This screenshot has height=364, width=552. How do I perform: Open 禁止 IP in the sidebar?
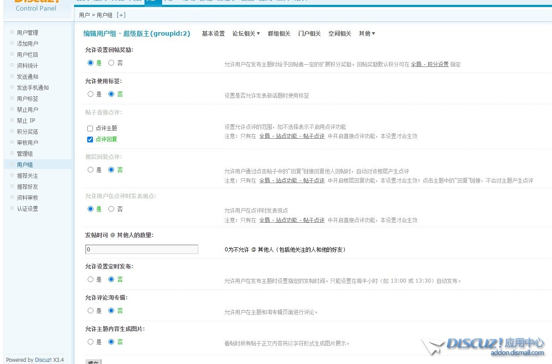point(26,121)
